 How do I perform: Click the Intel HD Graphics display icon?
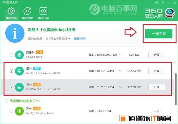point(19,71)
